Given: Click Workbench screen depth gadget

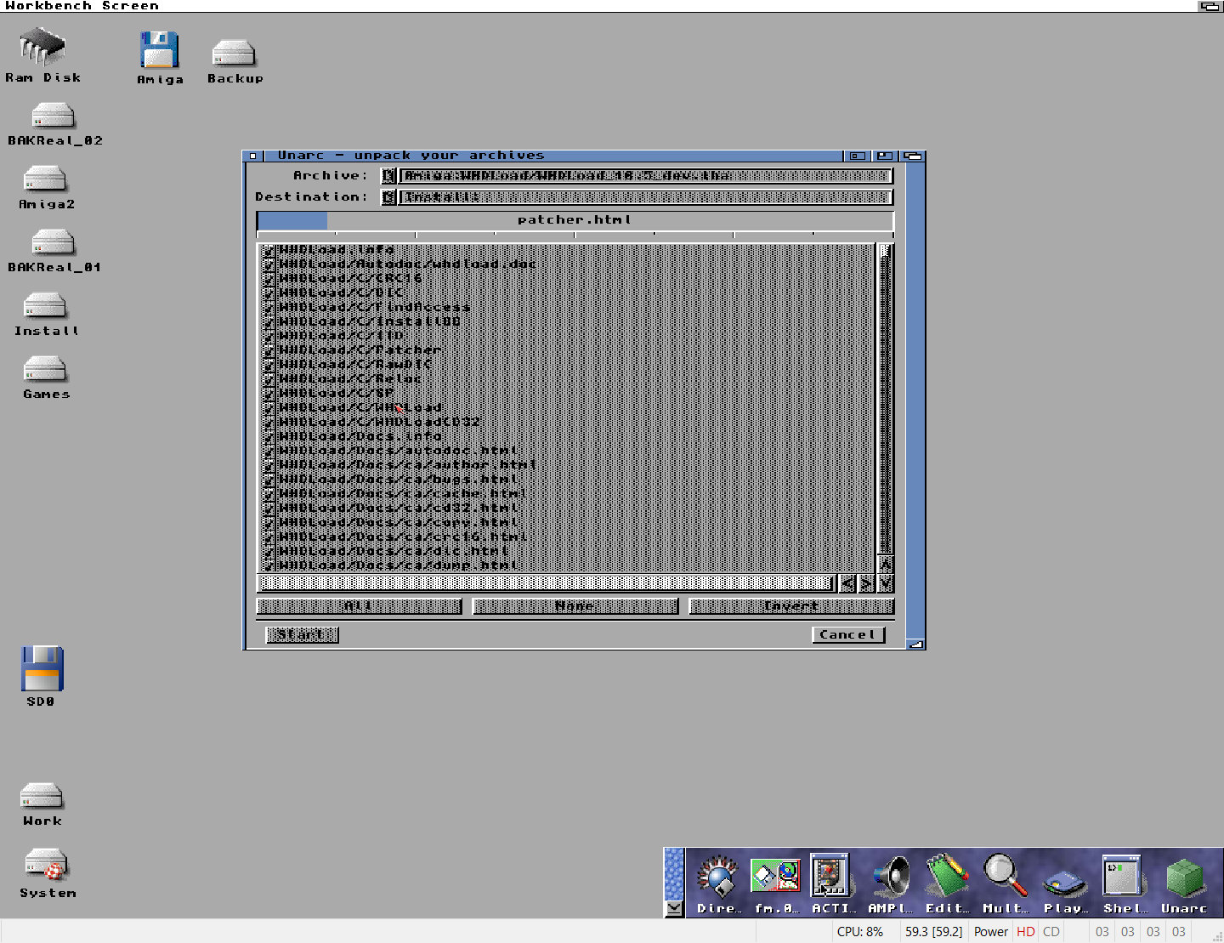Looking at the screenshot, I should tap(1210, 6).
